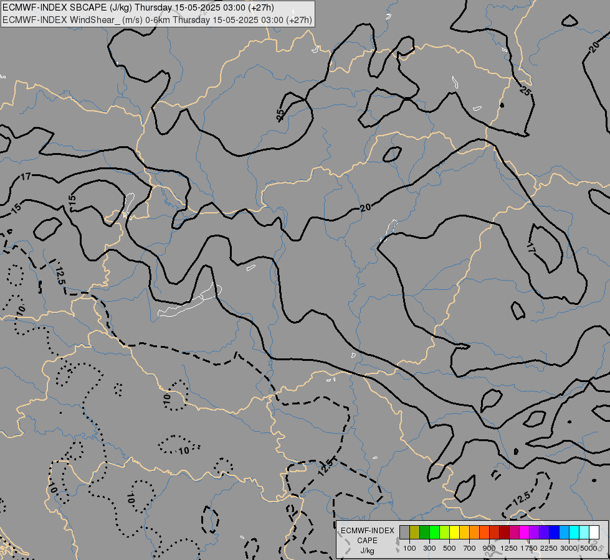Click 'ECMWF-INDEX' text inside the legend box
610x560 pixels.
coord(367,531)
